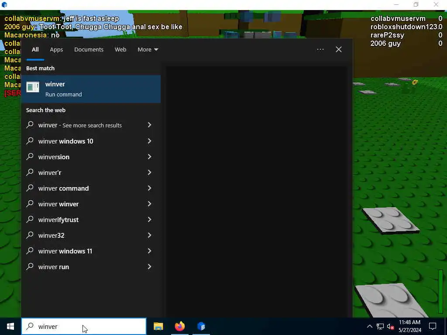
Task: Click magnifier icon beside winversion
Action: (30, 157)
